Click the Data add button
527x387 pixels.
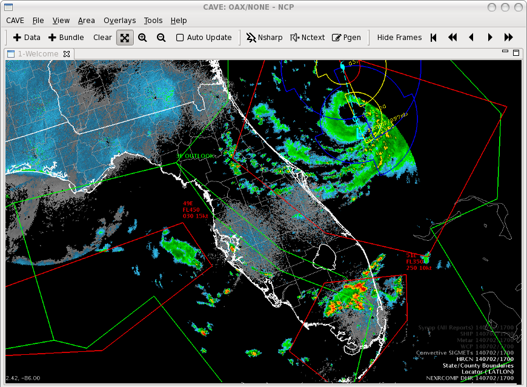click(27, 38)
